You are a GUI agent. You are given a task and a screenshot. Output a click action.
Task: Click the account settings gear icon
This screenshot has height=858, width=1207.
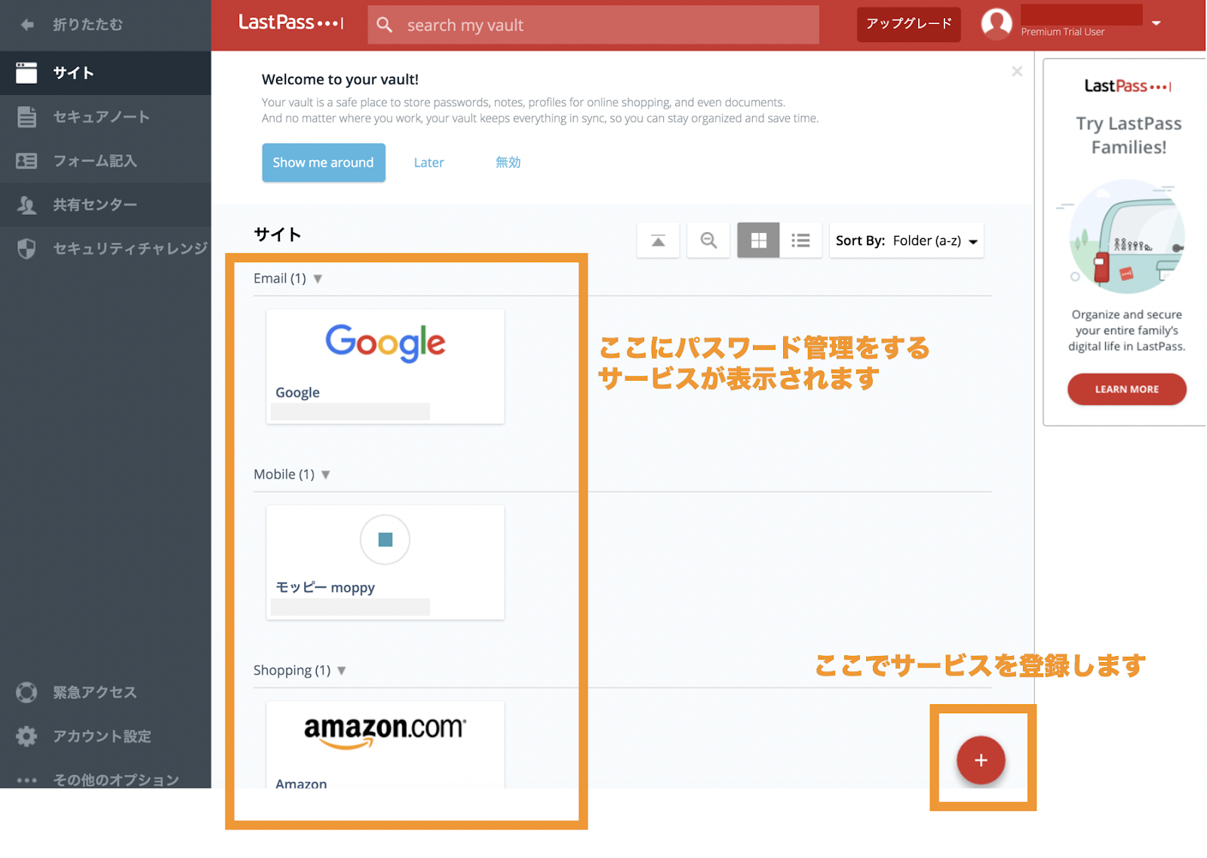(26, 736)
